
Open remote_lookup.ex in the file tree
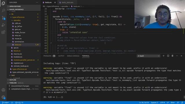click(24, 66)
